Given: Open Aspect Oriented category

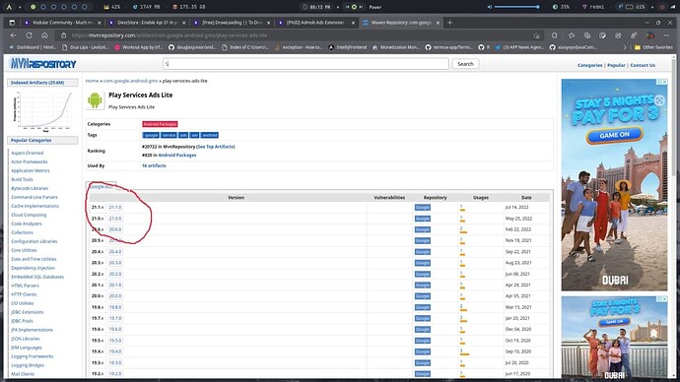Looking at the screenshot, I should click(x=28, y=153).
